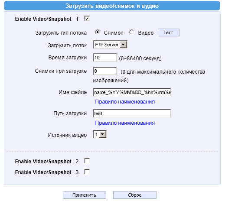The height and width of the screenshot is (201, 225).
Task: Click the Снимки при загрузке field
Action: click(x=105, y=71)
